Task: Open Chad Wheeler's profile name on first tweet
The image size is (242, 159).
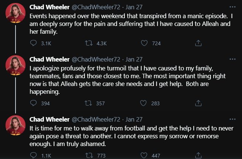Action: 49,7
